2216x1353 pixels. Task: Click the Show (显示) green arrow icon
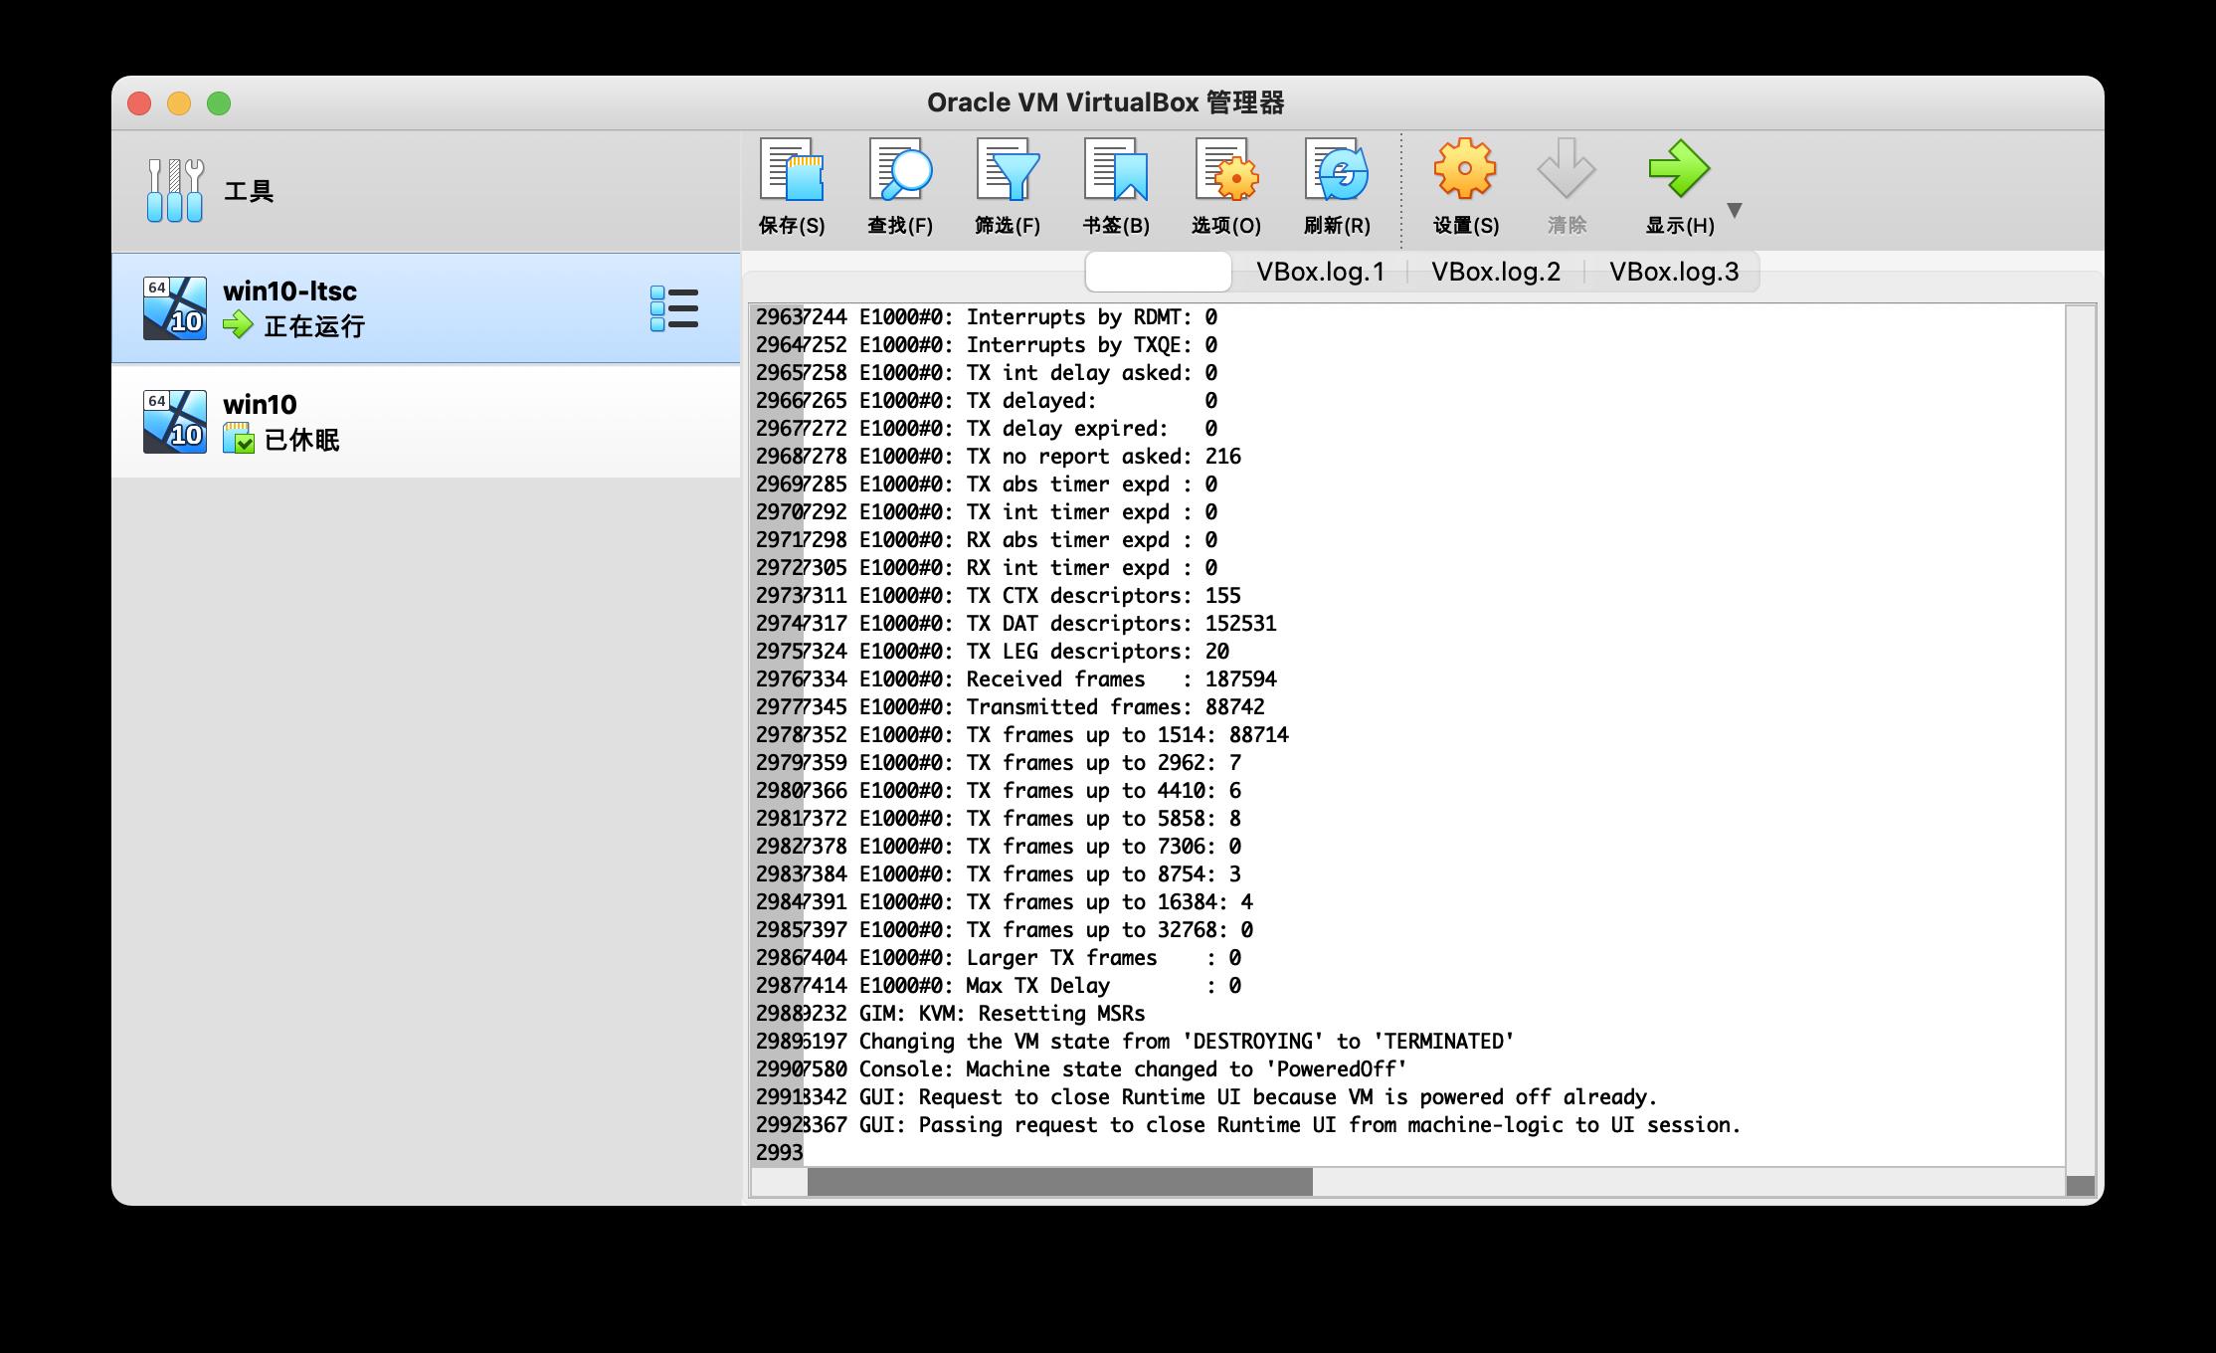(1679, 169)
